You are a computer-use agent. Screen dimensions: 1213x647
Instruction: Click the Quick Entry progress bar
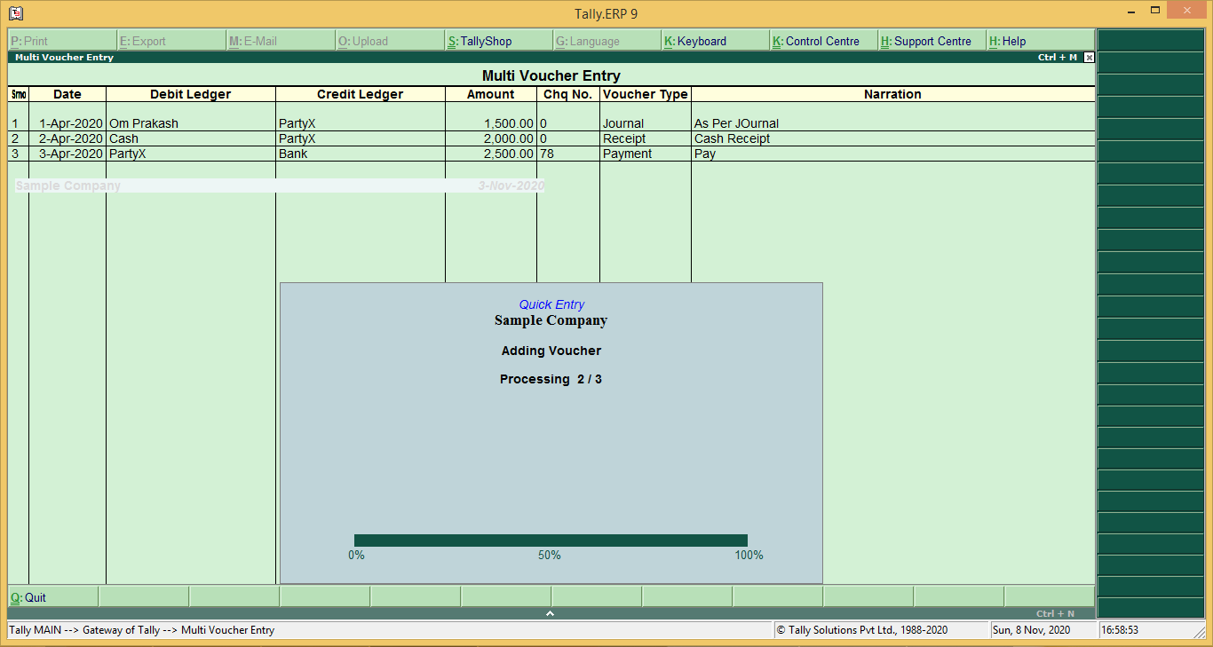point(551,539)
